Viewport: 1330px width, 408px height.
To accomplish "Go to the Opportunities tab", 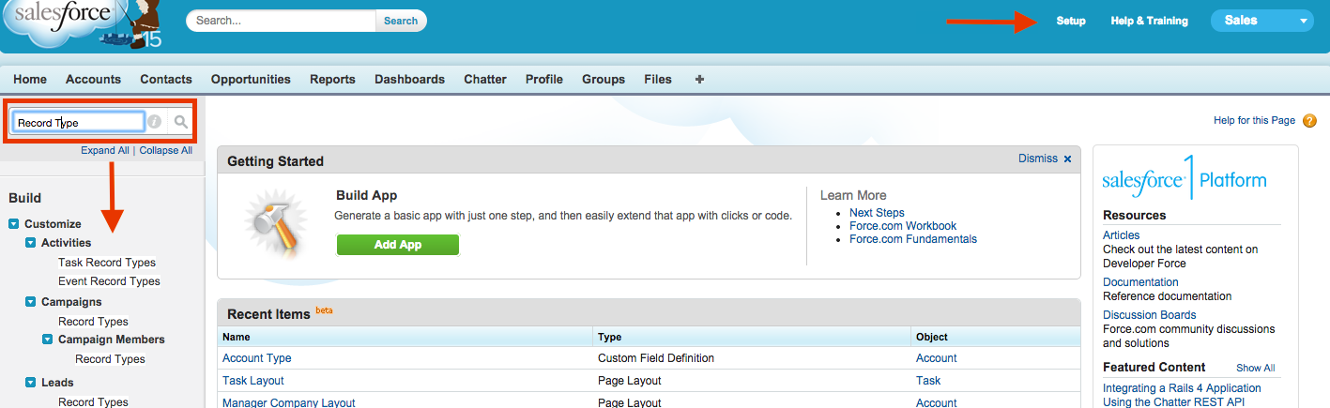I will 251,80.
